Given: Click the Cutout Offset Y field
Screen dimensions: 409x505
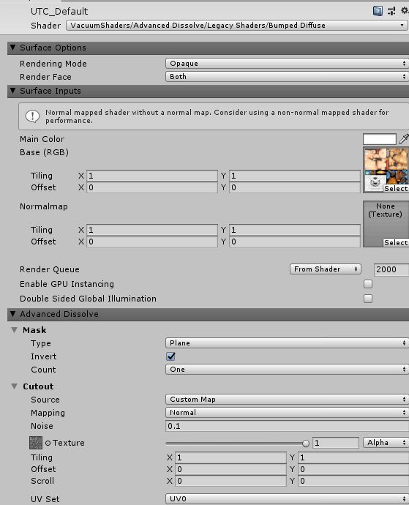Looking at the screenshot, I should click(353, 469).
